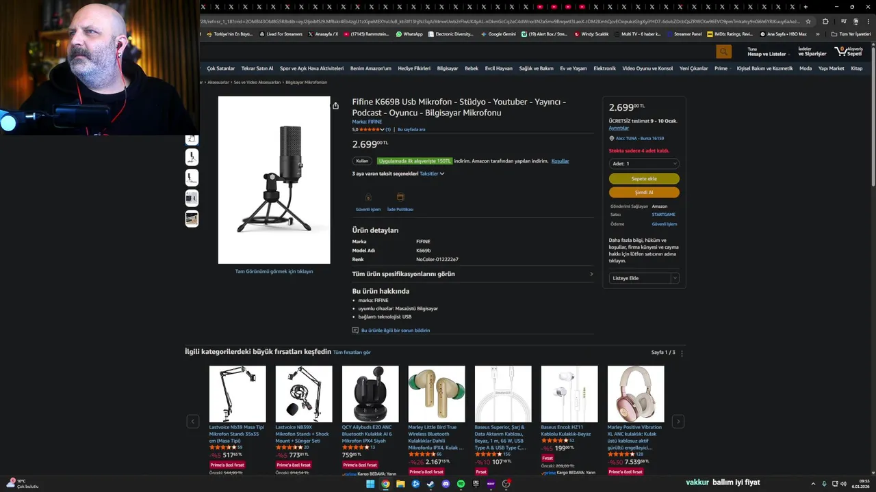Expand Taksitler installment options

point(432,174)
